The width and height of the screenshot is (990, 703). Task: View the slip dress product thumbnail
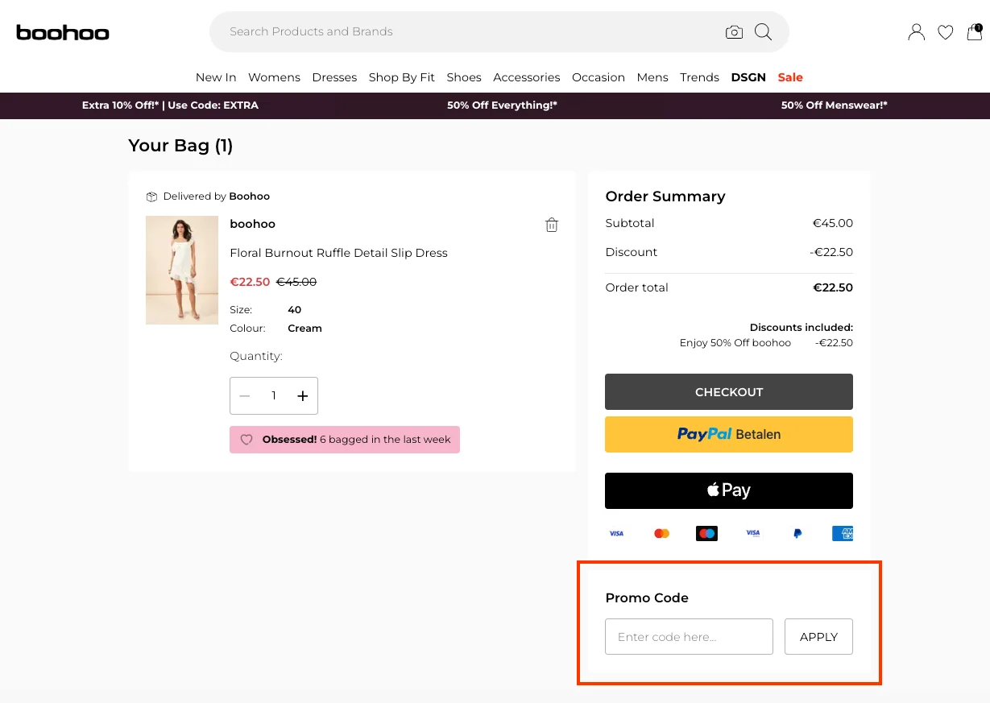[181, 270]
